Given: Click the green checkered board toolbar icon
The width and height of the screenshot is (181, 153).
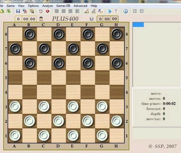Looking at the screenshot, I should (9, 11).
